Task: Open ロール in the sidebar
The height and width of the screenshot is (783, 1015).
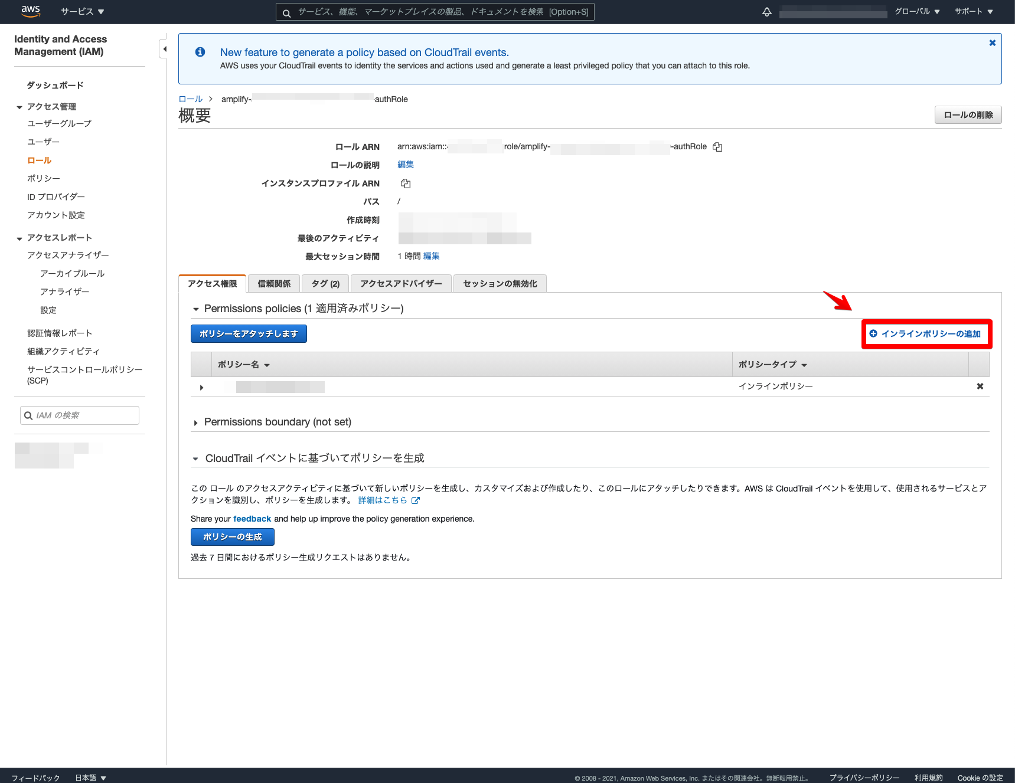Action: pos(40,160)
